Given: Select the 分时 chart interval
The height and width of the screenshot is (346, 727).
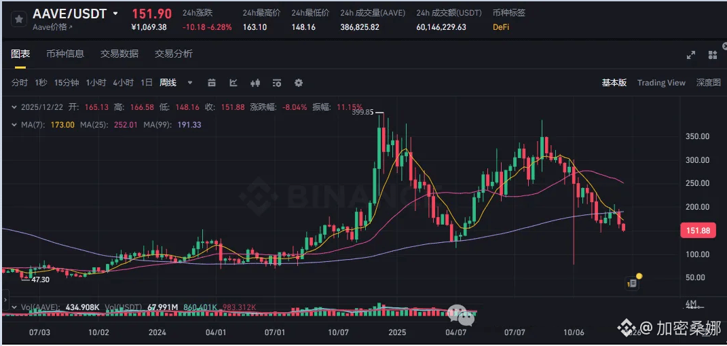Looking at the screenshot, I should click(20, 83).
